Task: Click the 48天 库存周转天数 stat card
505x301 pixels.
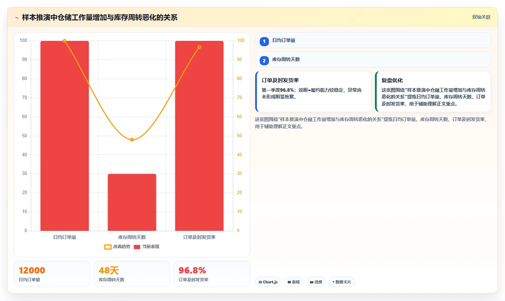Action: pyautogui.click(x=132, y=274)
